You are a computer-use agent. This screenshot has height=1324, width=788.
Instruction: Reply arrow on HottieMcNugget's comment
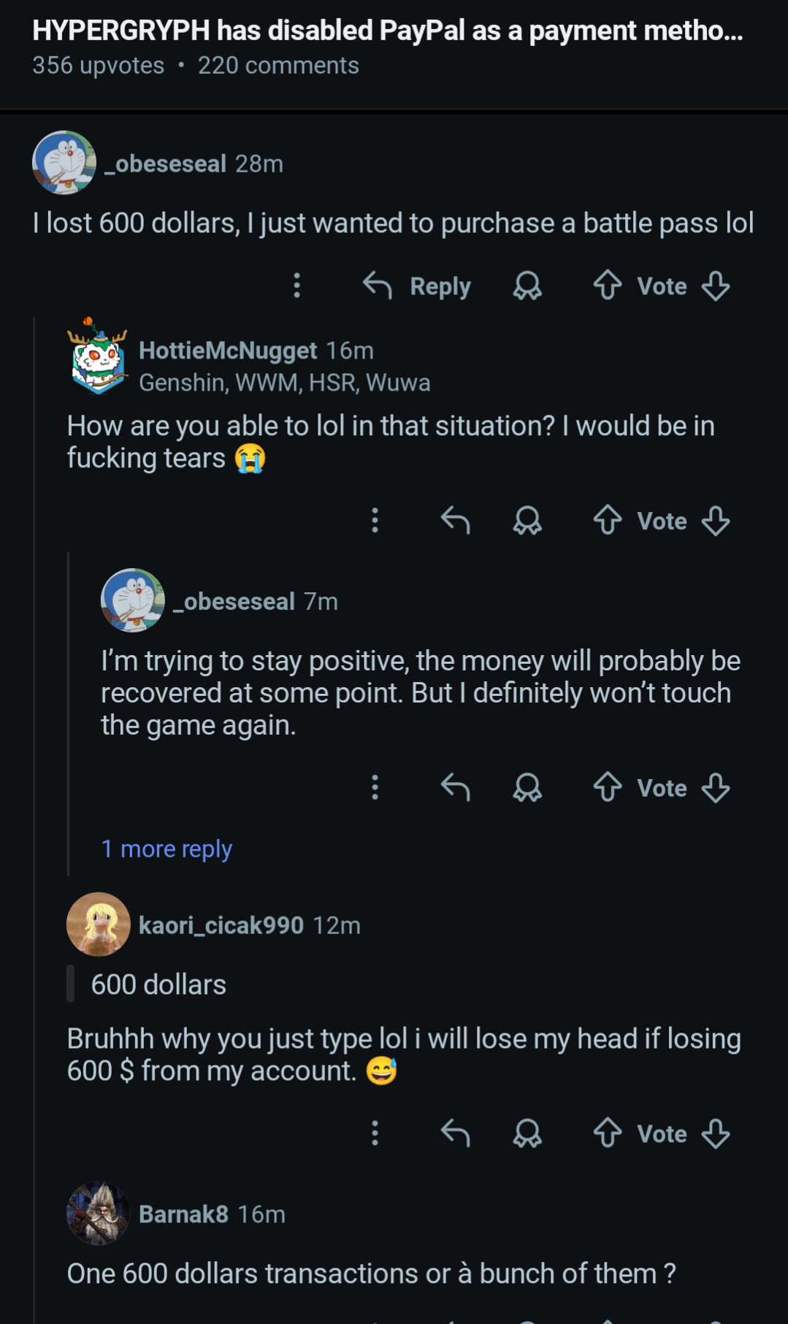coord(455,521)
